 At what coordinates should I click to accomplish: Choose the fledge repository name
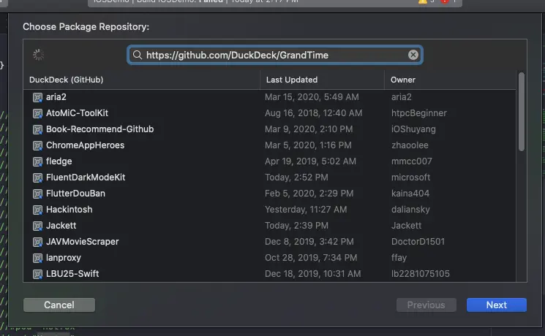click(59, 161)
